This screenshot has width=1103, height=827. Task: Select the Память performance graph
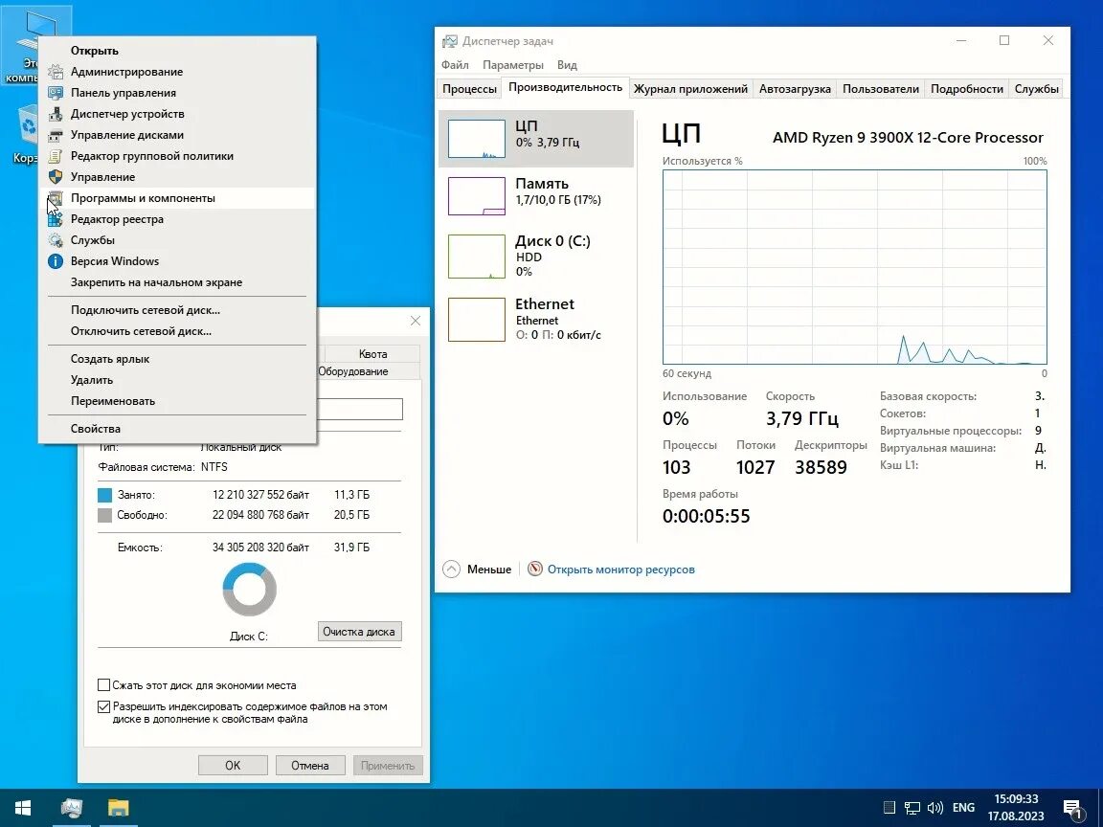(476, 195)
